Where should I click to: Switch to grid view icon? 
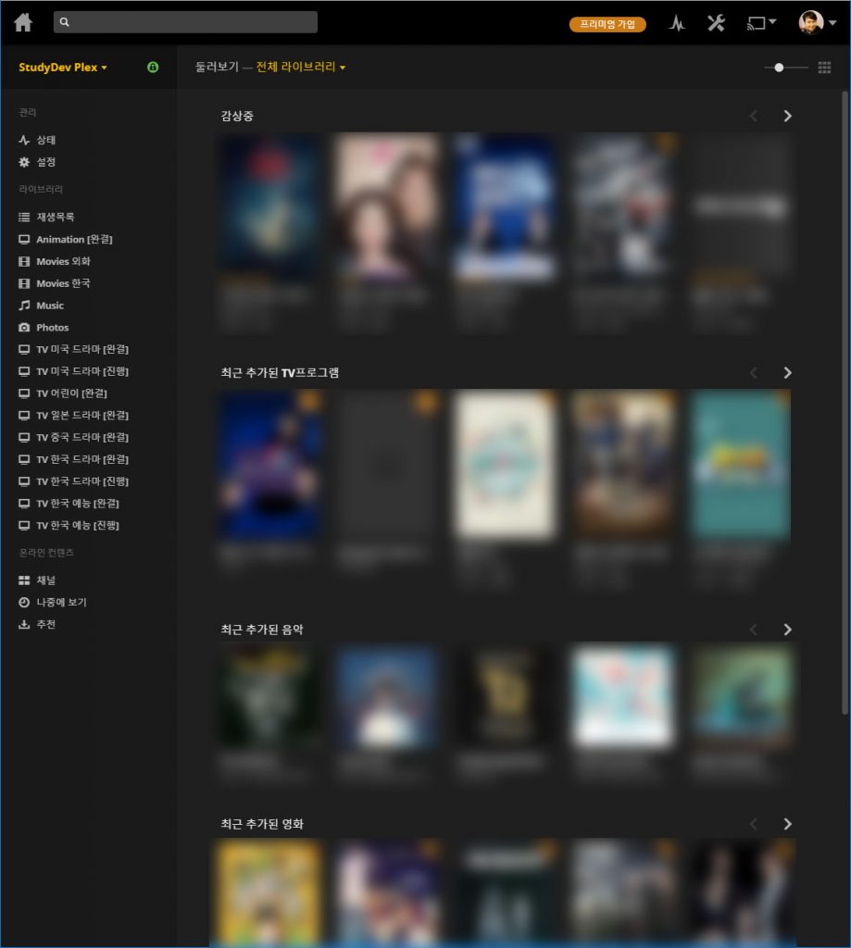(x=824, y=68)
